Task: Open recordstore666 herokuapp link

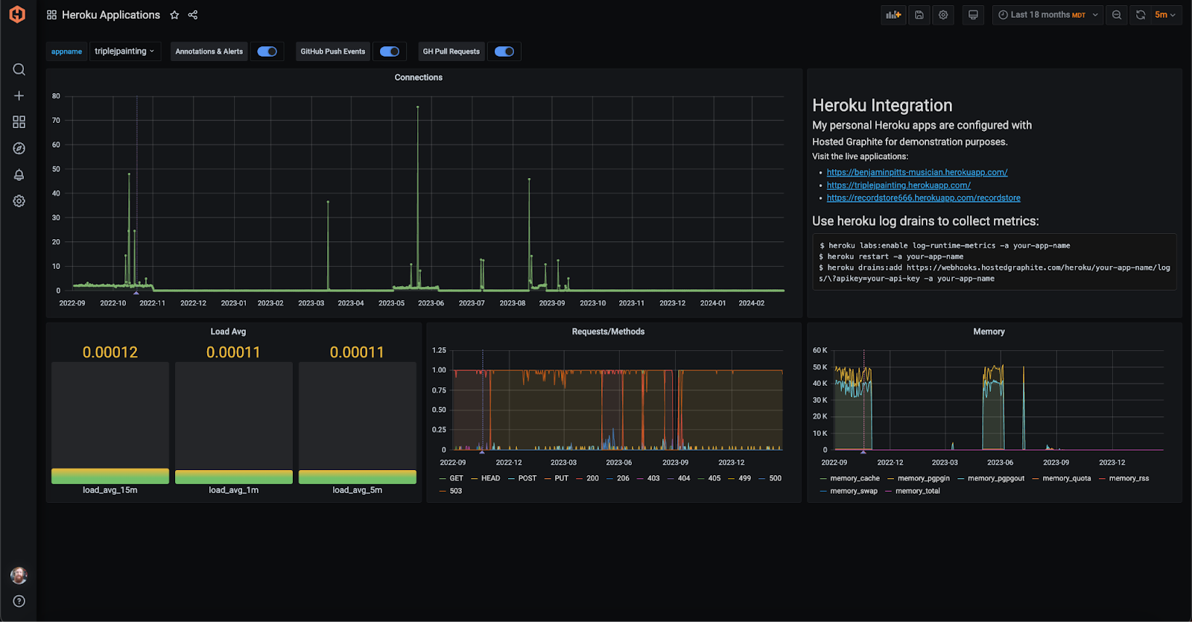Action: 924,198
